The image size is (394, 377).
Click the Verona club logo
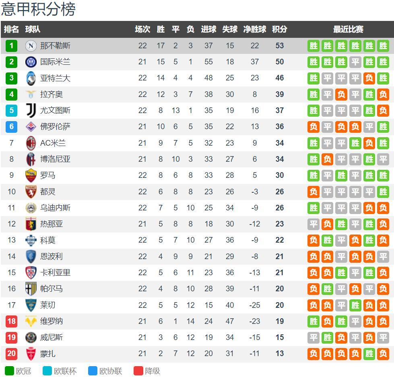click(31, 321)
